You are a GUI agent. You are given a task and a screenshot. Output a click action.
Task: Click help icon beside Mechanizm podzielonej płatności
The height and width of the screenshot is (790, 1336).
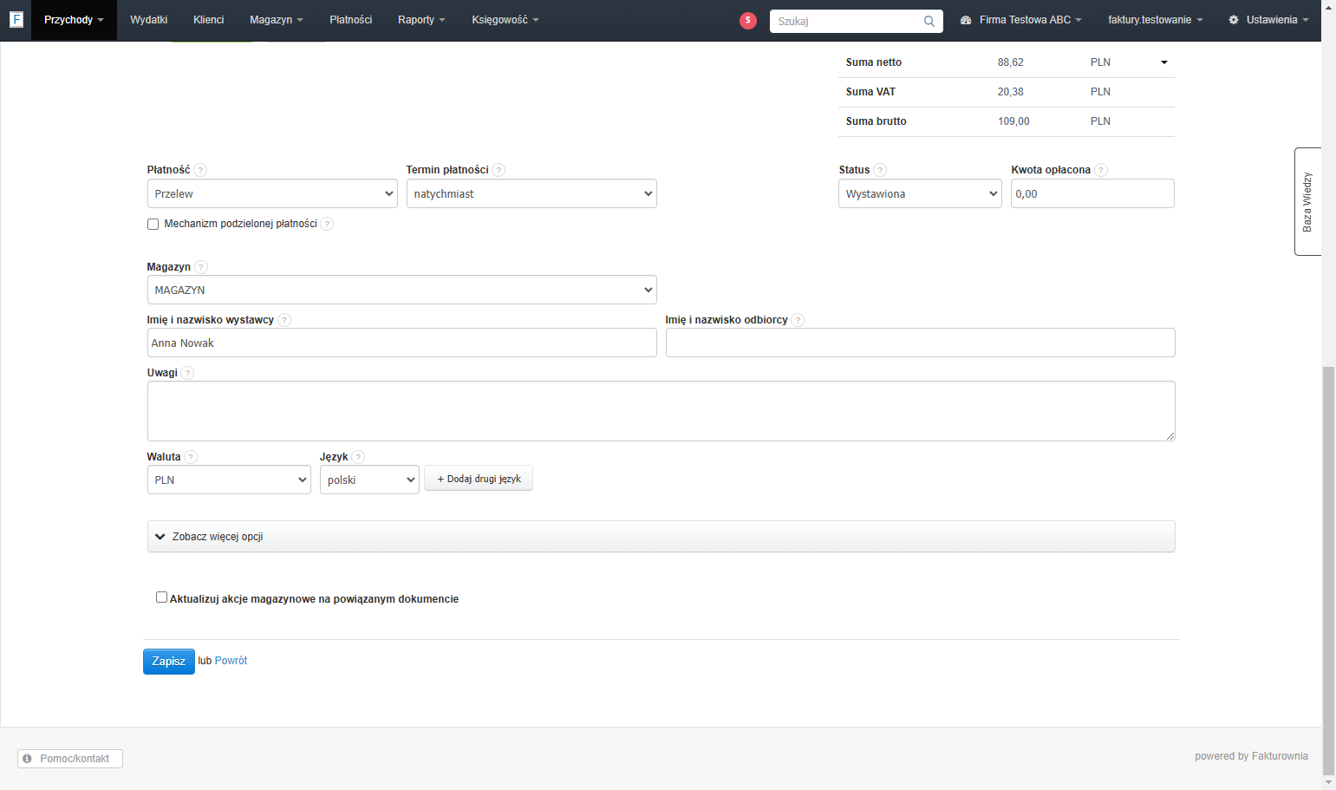click(x=327, y=224)
